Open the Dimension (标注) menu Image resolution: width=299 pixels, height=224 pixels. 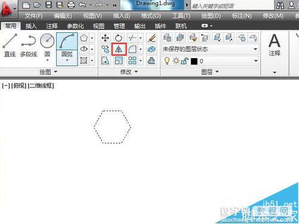coord(242,16)
